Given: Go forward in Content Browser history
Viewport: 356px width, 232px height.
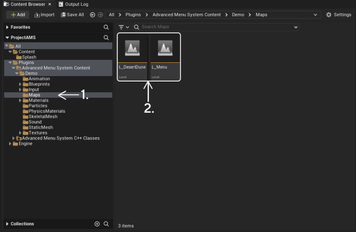Looking at the screenshot, I should (101, 15).
